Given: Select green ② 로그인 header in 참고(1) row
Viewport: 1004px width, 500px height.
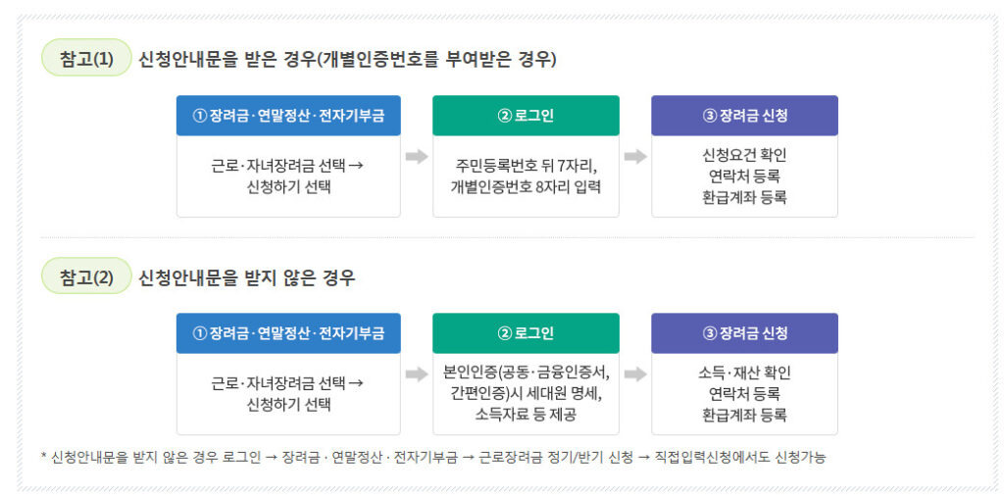Looking at the screenshot, I should 526,116.
